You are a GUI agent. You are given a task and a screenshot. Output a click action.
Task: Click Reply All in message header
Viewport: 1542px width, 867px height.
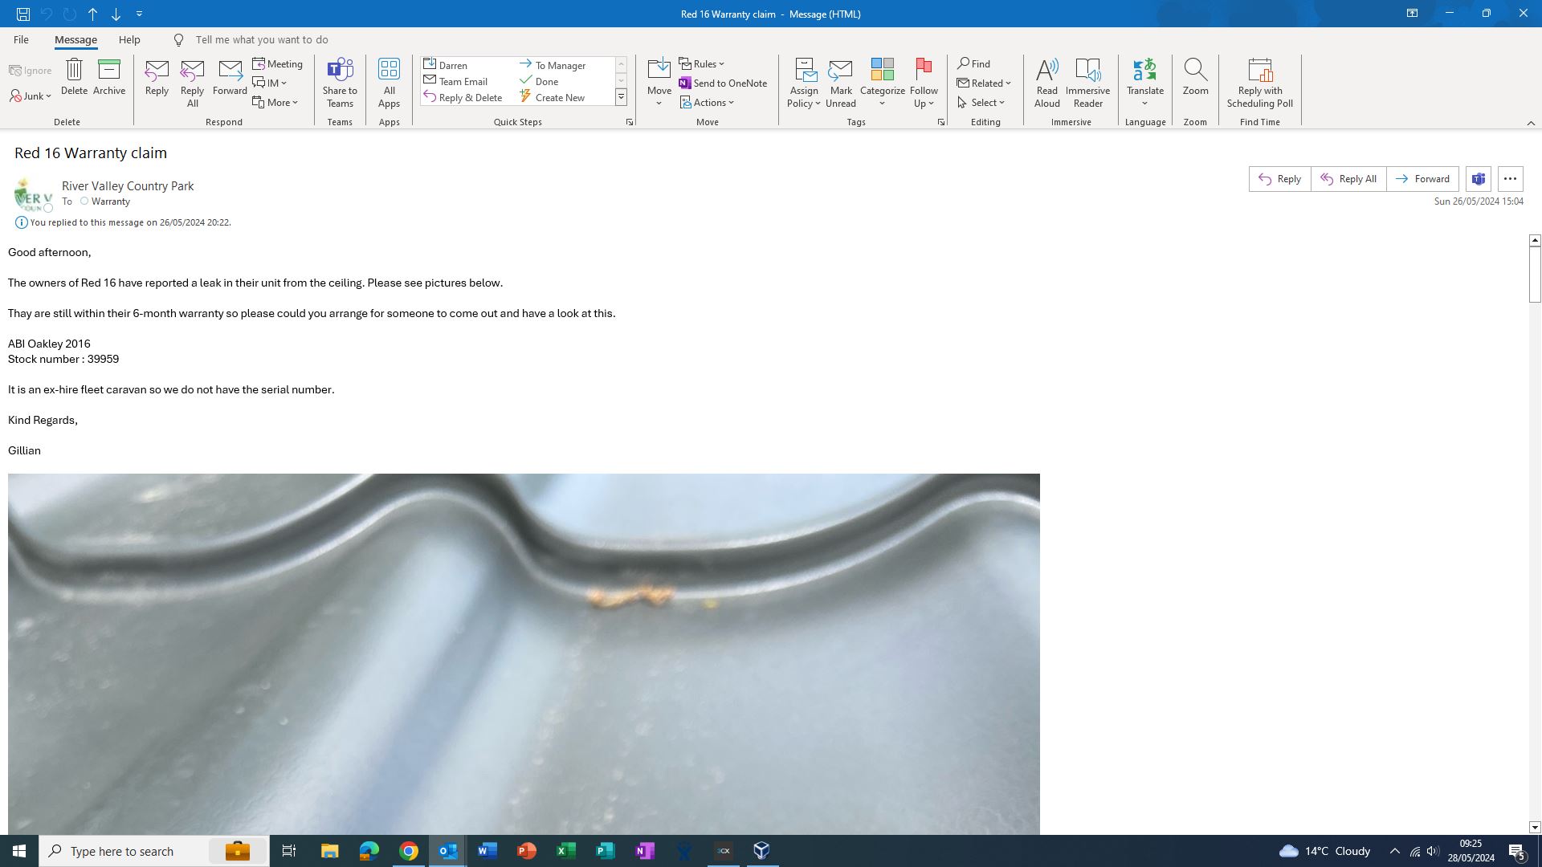1348,179
